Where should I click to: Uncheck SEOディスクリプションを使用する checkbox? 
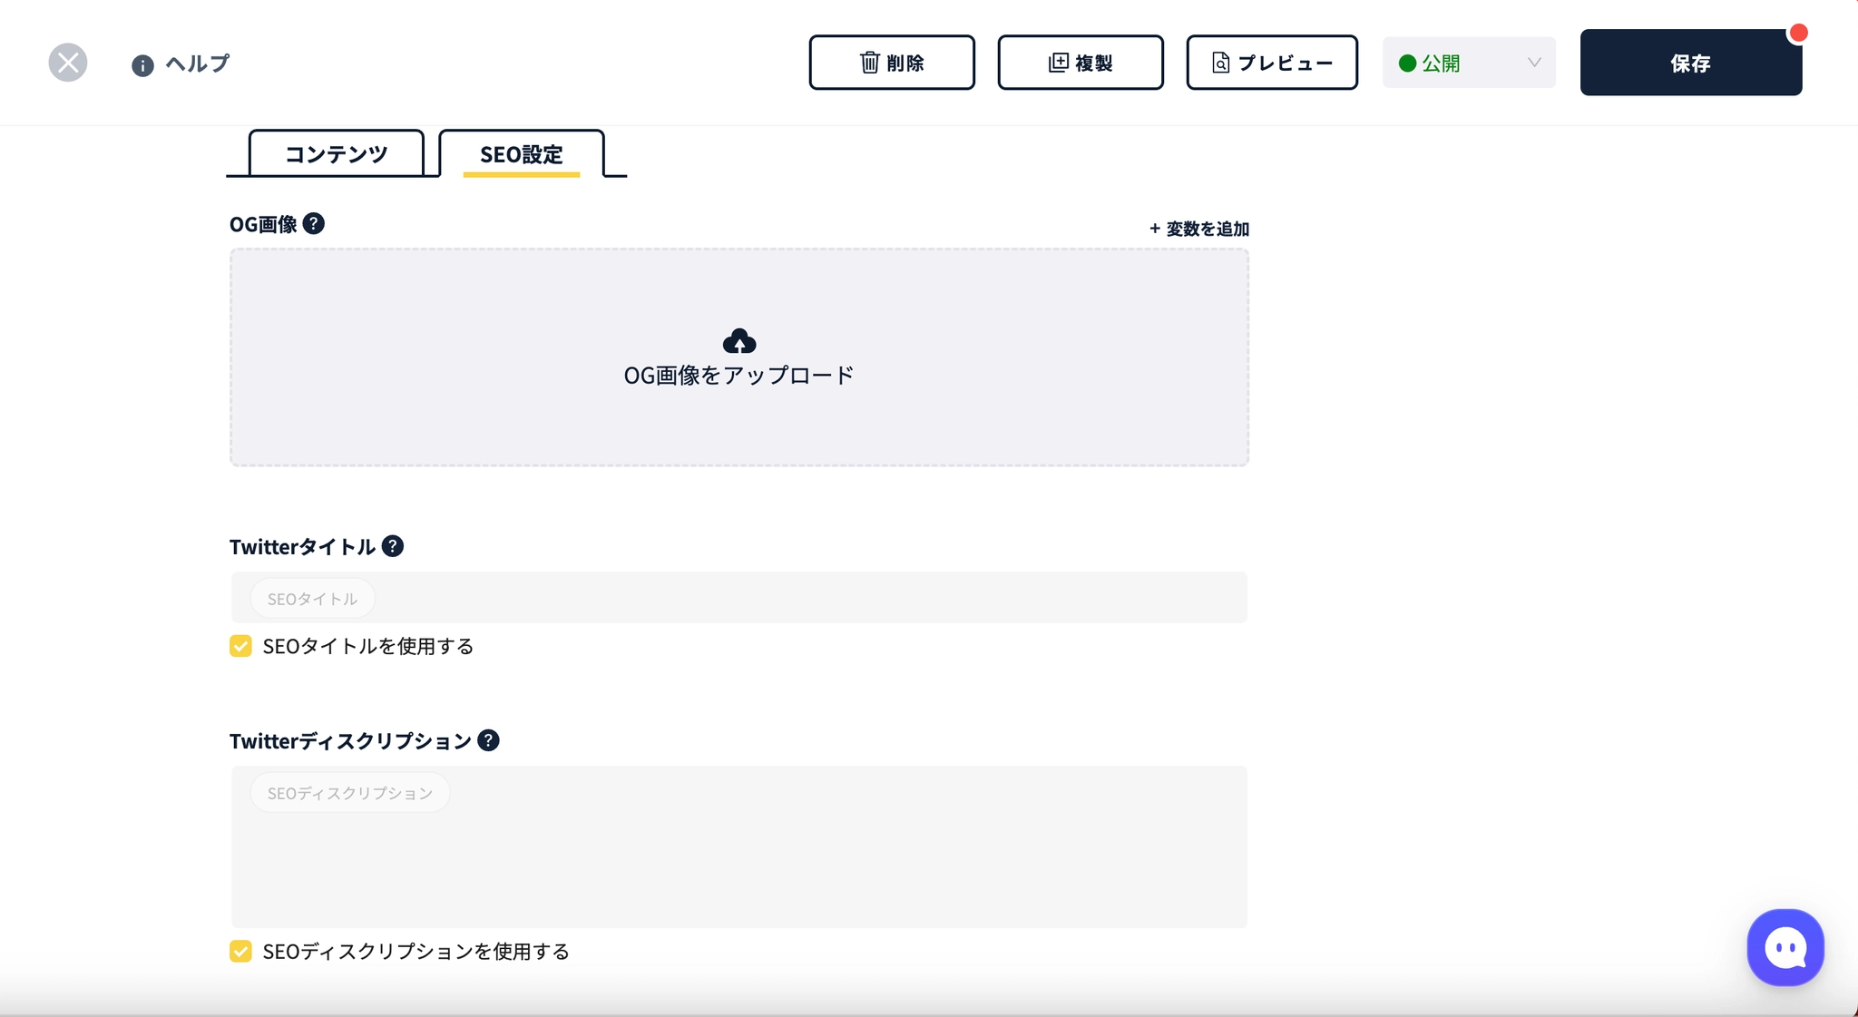(240, 951)
